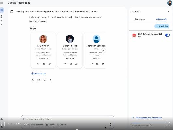Click the Sources button below input
Image resolution: width=173 pixels, height=130 pixels.
click(x=62, y=125)
